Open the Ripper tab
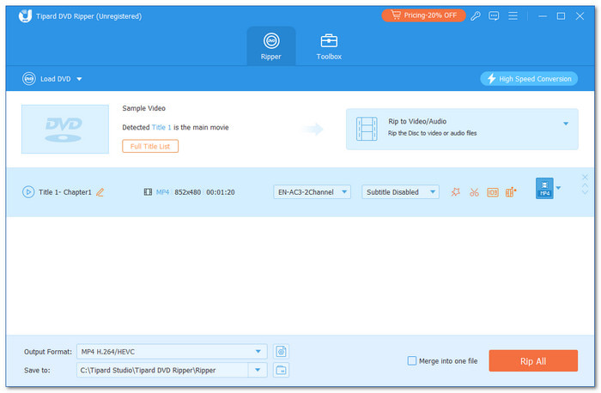Image resolution: width=601 pixels, height=393 pixels. pos(271,46)
